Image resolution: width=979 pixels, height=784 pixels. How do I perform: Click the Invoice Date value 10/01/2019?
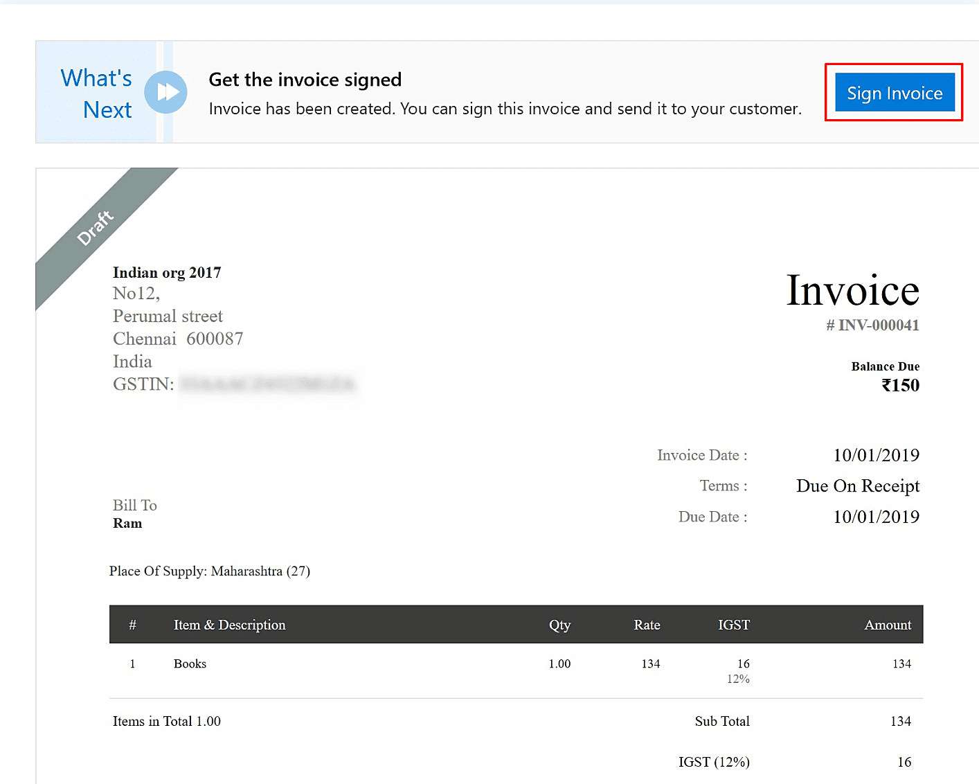click(876, 455)
